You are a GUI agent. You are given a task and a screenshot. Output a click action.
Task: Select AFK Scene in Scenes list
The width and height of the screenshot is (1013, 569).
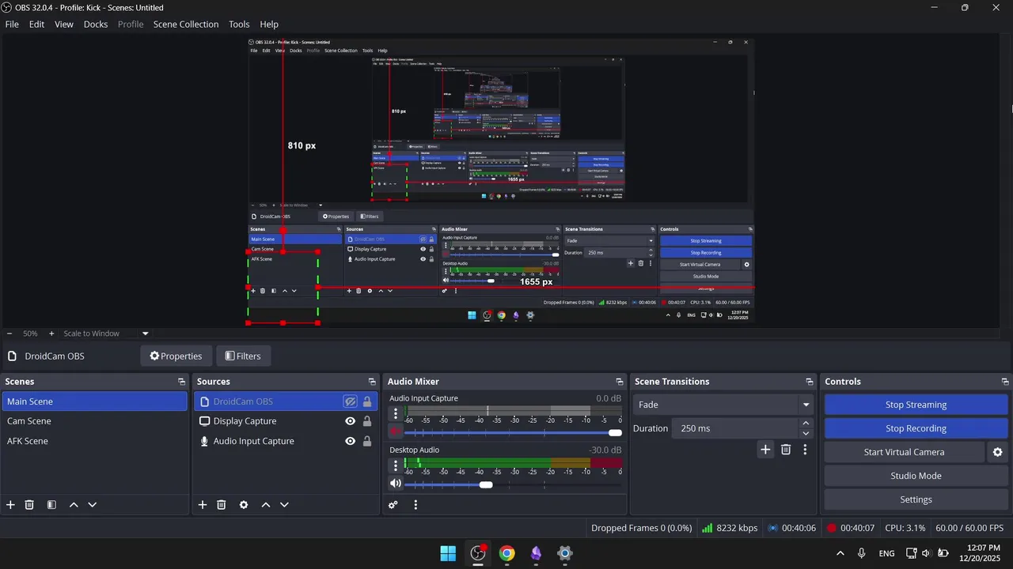[94, 441]
